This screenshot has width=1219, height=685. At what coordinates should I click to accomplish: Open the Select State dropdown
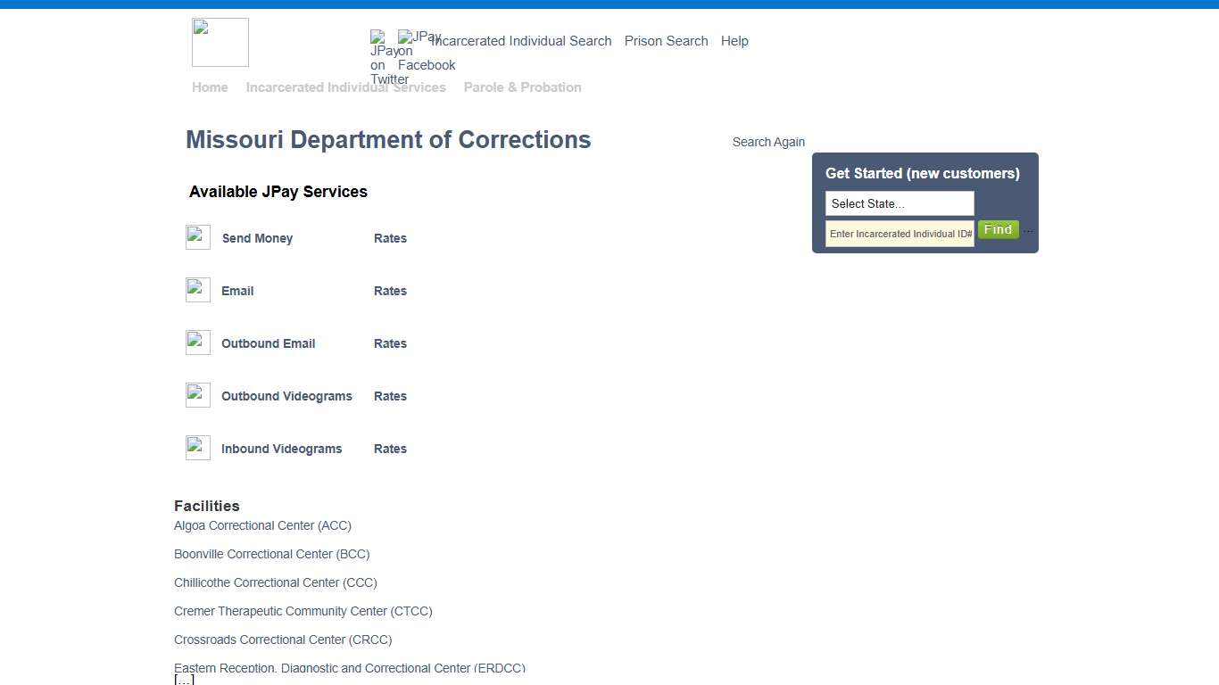[x=899, y=203]
